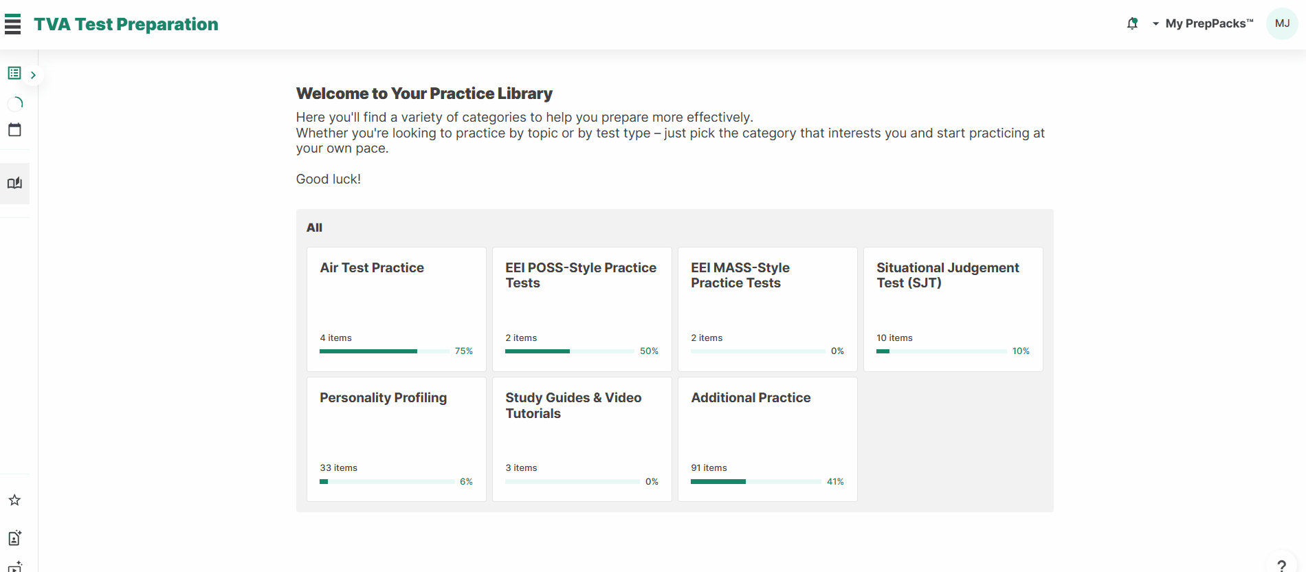This screenshot has width=1306, height=572.
Task: Open the notes document icon
Action: pyautogui.click(x=14, y=538)
